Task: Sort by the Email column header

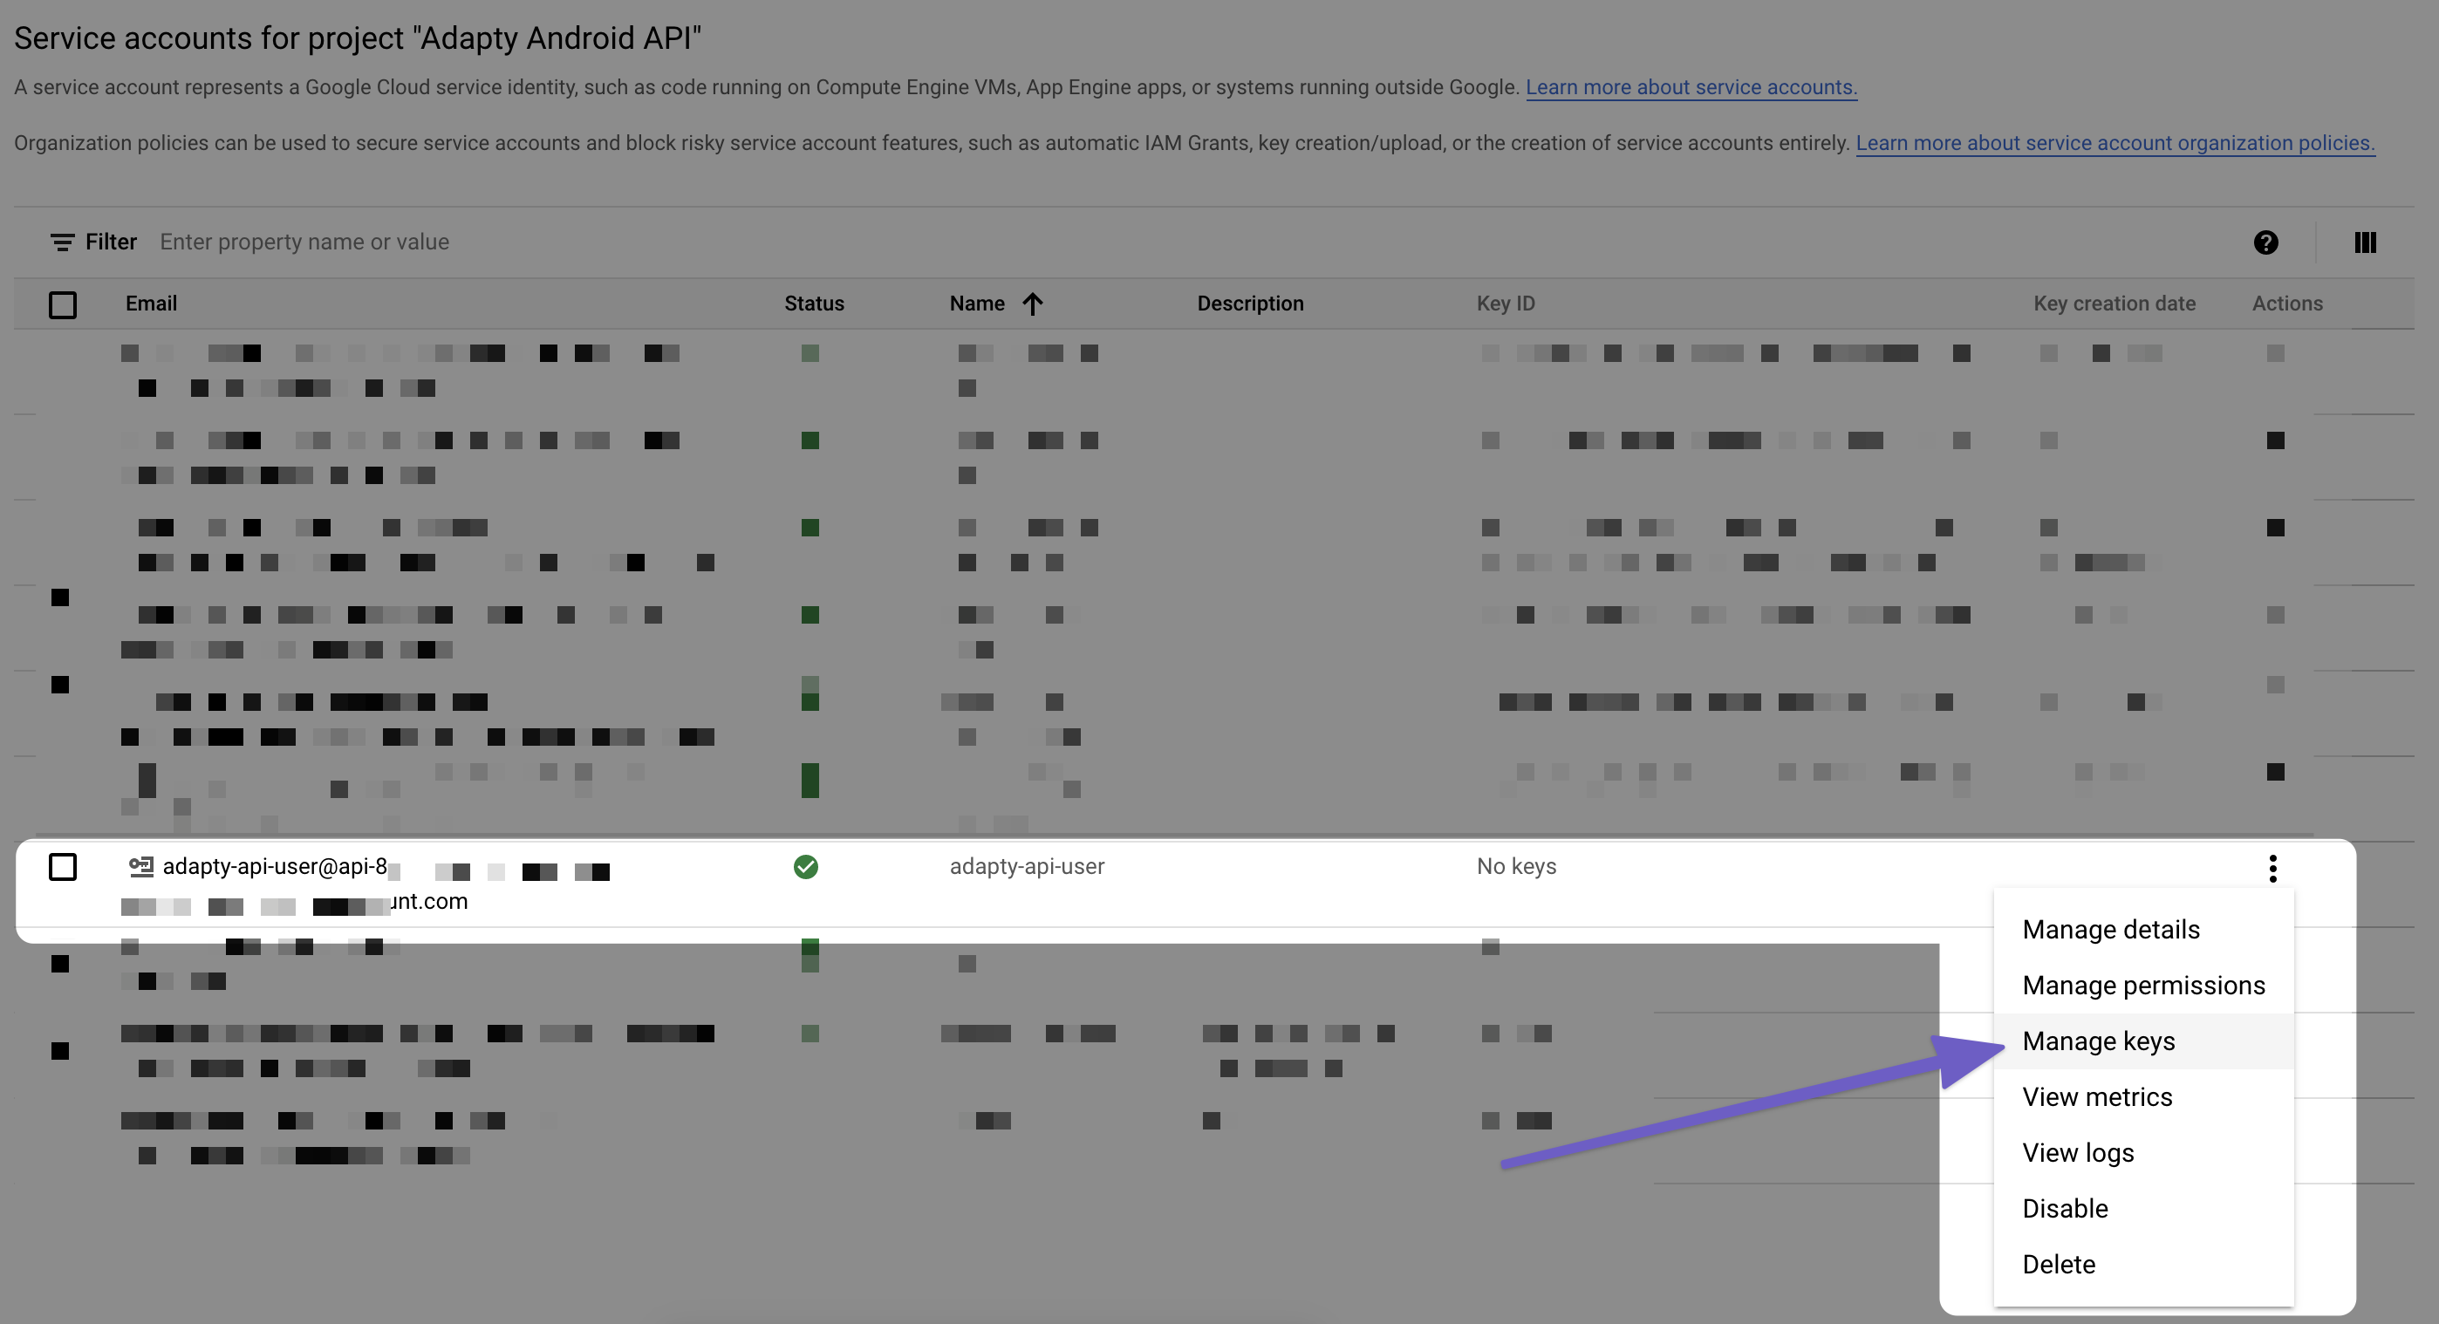Action: click(151, 304)
